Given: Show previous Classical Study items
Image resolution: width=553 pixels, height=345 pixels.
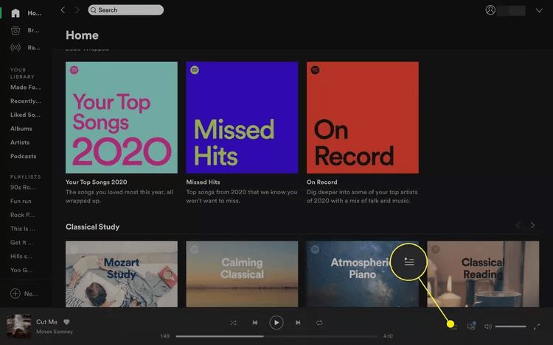Looking at the screenshot, I should pos(518,225).
